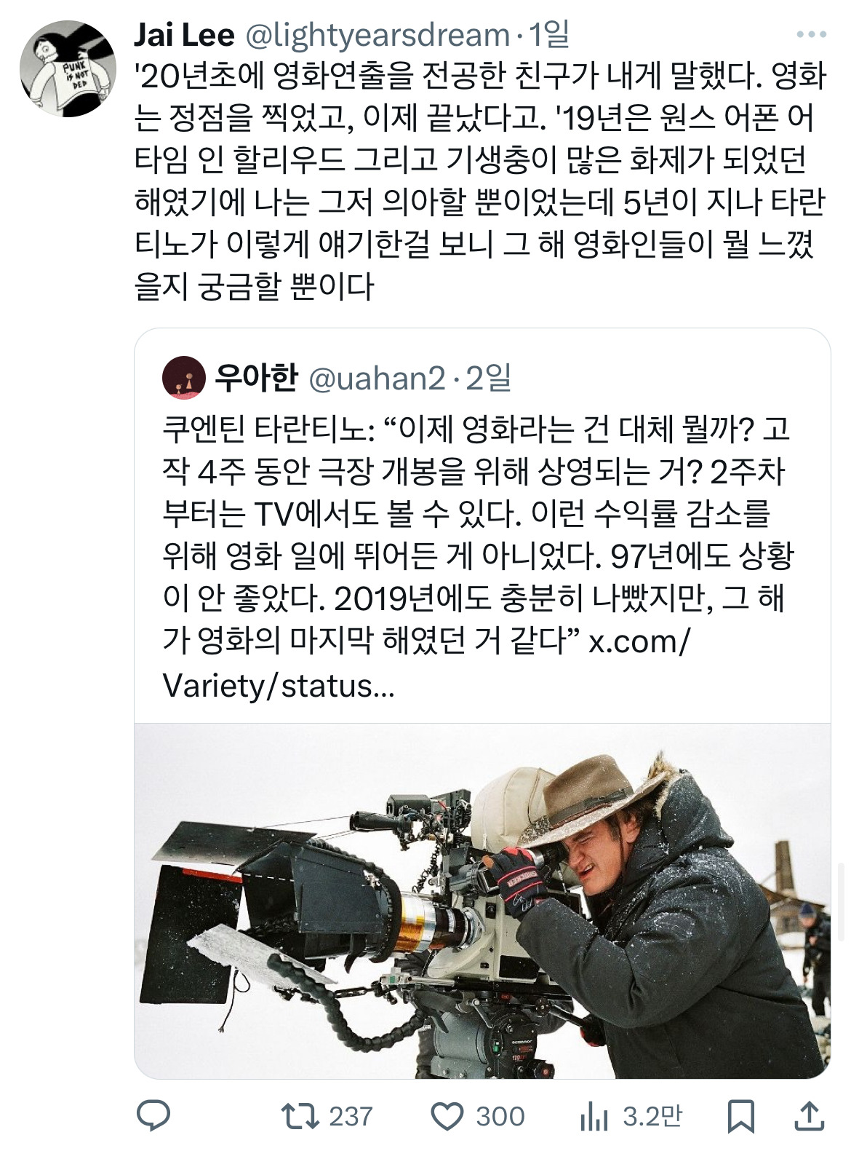
Task: Enlarge the Tarantino camera photo
Action: [482, 901]
